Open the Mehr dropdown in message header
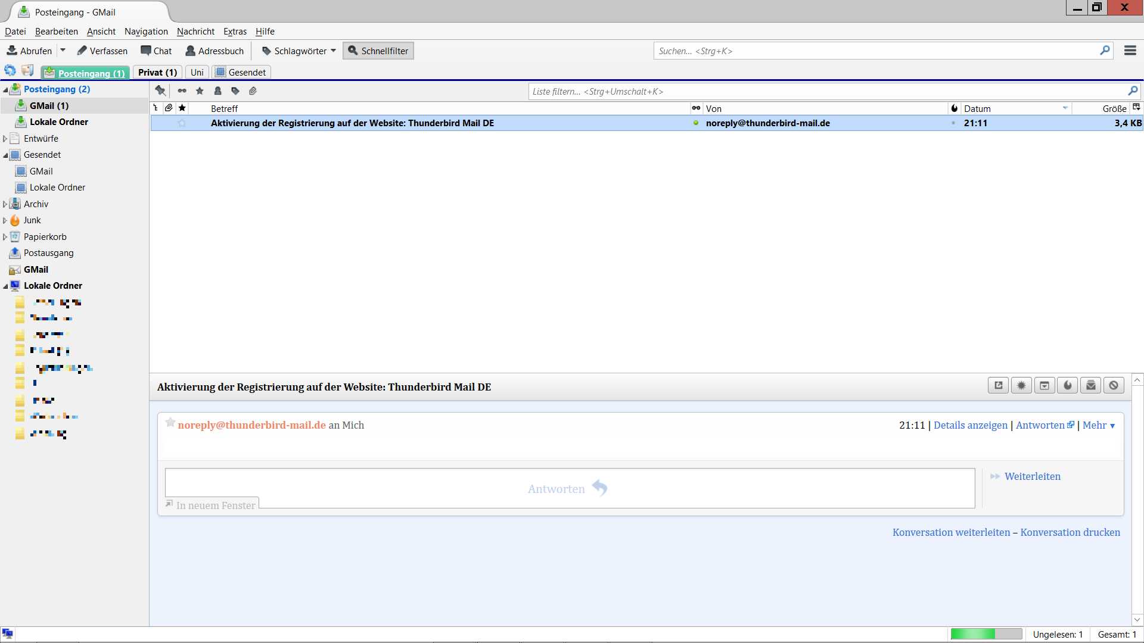 (1098, 425)
